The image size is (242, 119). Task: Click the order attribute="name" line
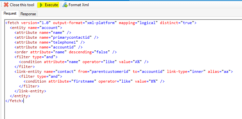click(66, 52)
